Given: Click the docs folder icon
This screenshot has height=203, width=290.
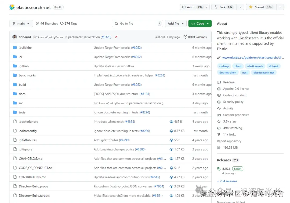Looking at the screenshot, I should click(x=15, y=94).
